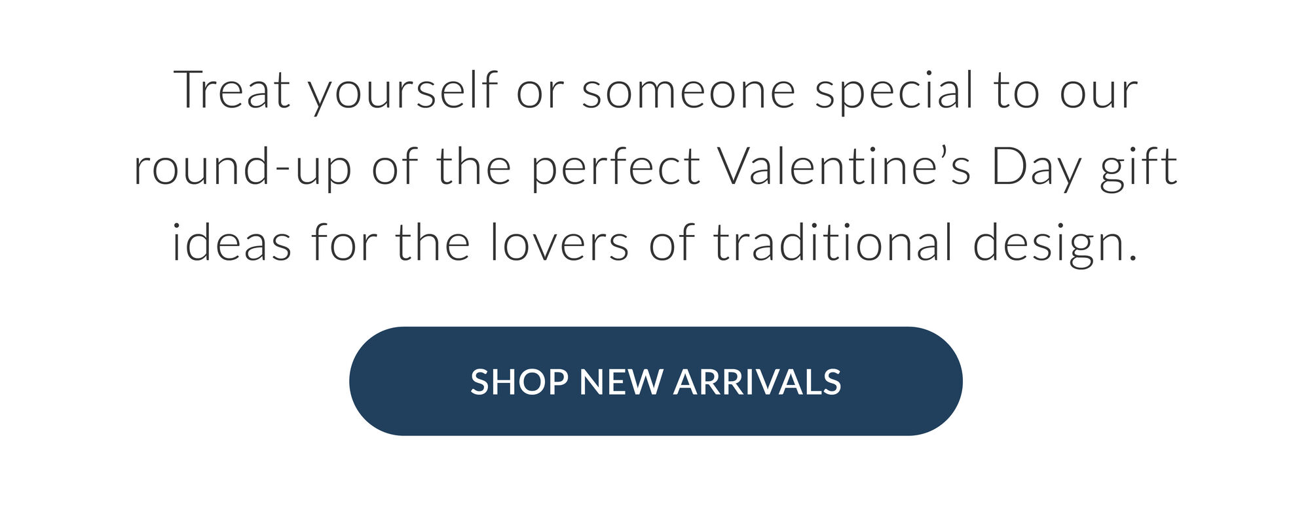
Task: Click the word 'the' before 'perfect'
Action: coord(474,166)
